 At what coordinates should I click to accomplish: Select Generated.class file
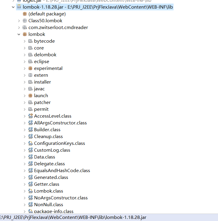coord(51,177)
